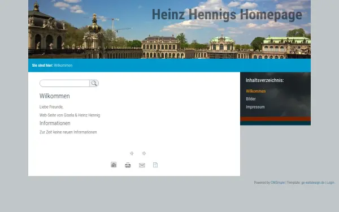Screen dimensions: 339x212
Task: Focus the search text field
Action: [64, 83]
